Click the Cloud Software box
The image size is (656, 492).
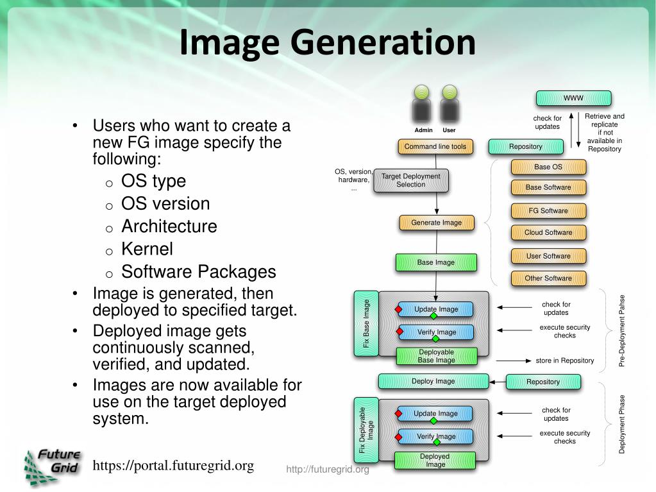click(x=548, y=233)
